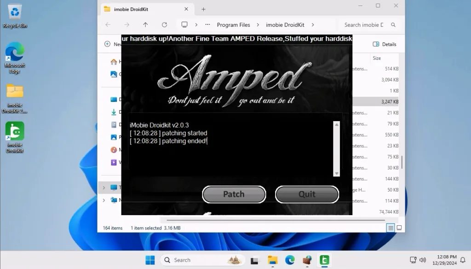Launch Microsoft Edge from the taskbar
471x269 pixels.
290,260
